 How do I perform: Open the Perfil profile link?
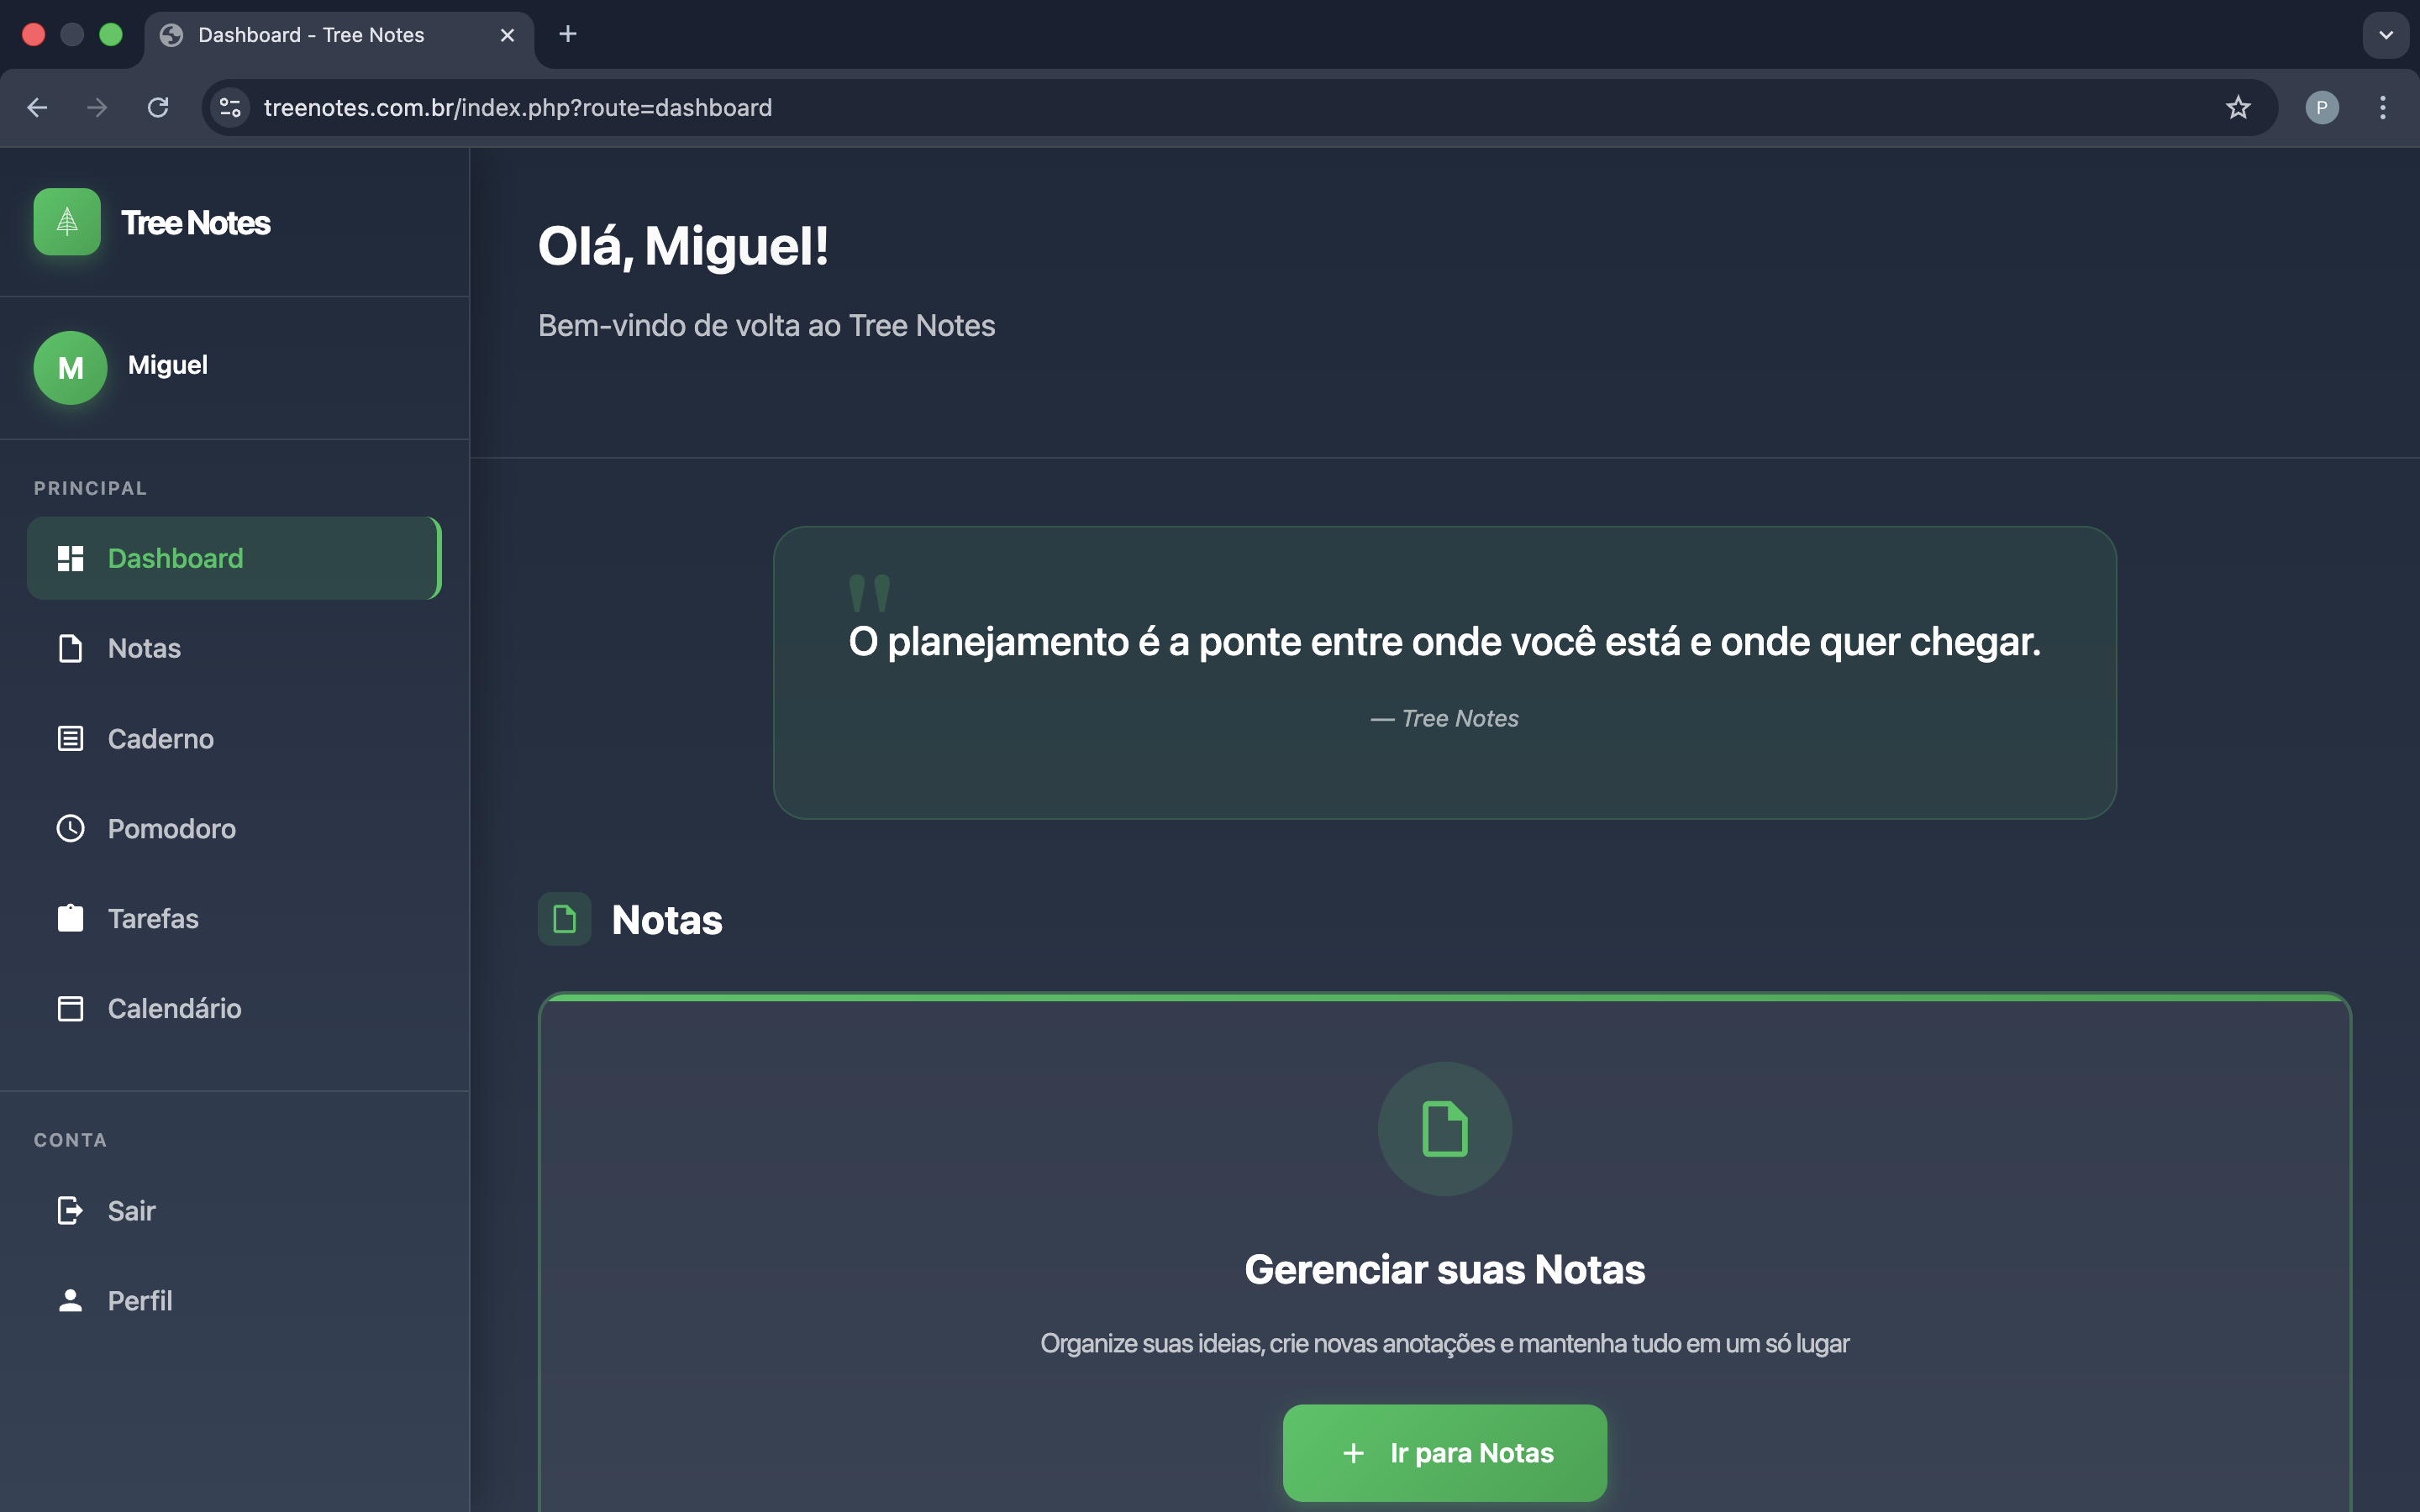point(139,1300)
